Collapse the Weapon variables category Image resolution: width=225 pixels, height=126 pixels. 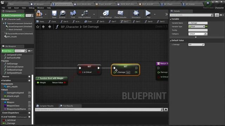(x=2, y=99)
